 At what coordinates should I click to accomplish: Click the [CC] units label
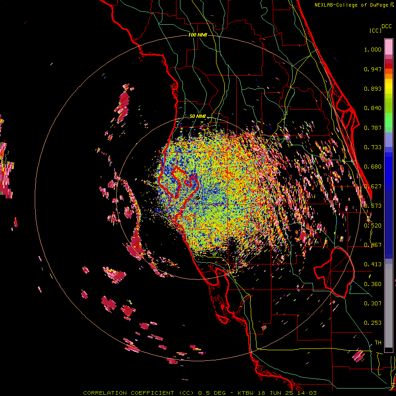[x=375, y=30]
